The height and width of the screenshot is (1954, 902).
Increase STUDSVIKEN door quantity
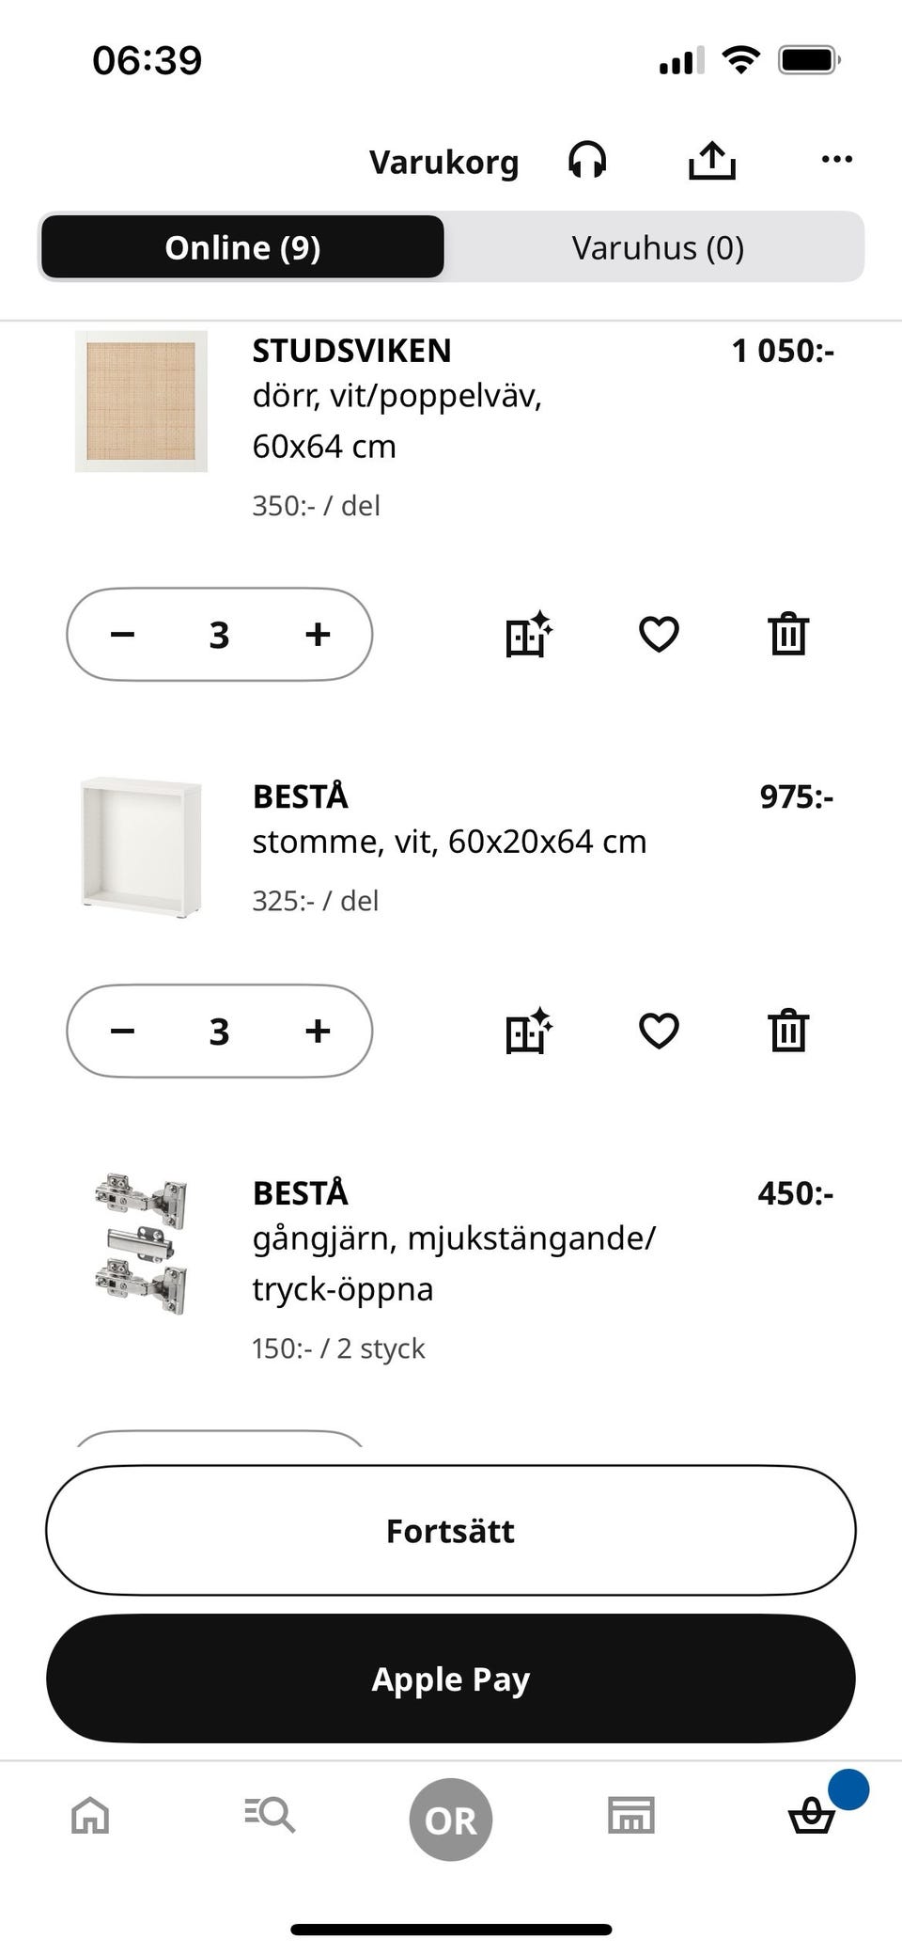pos(318,635)
